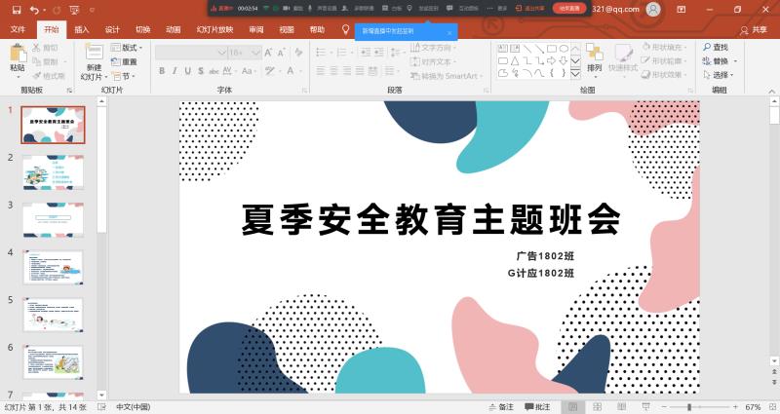Click the Save icon in quick access toolbar
Image resolution: width=780 pixels, height=414 pixels.
point(17,10)
